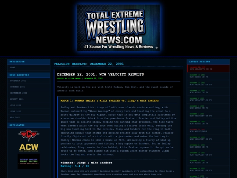Open November 24 WCW Velocity review
Image resolution: width=237 pixels, height=178 pixels.
click(x=208, y=138)
